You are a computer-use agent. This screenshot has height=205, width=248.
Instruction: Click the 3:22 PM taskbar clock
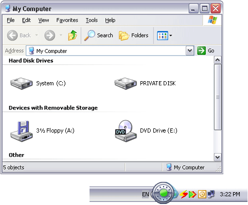230,194
